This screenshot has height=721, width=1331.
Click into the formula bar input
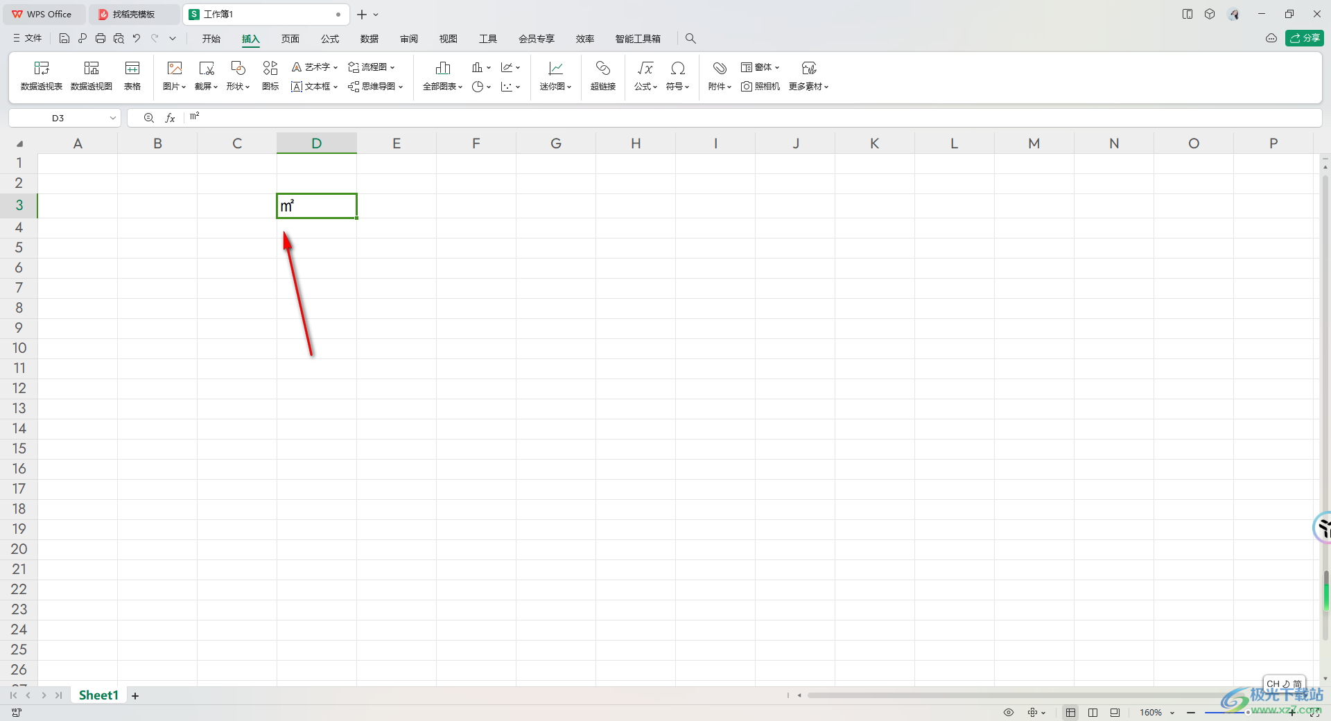pos(752,118)
